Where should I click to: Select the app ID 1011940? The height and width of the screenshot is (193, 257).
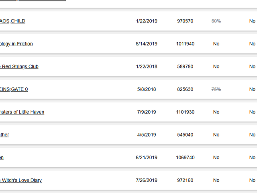coord(185,44)
